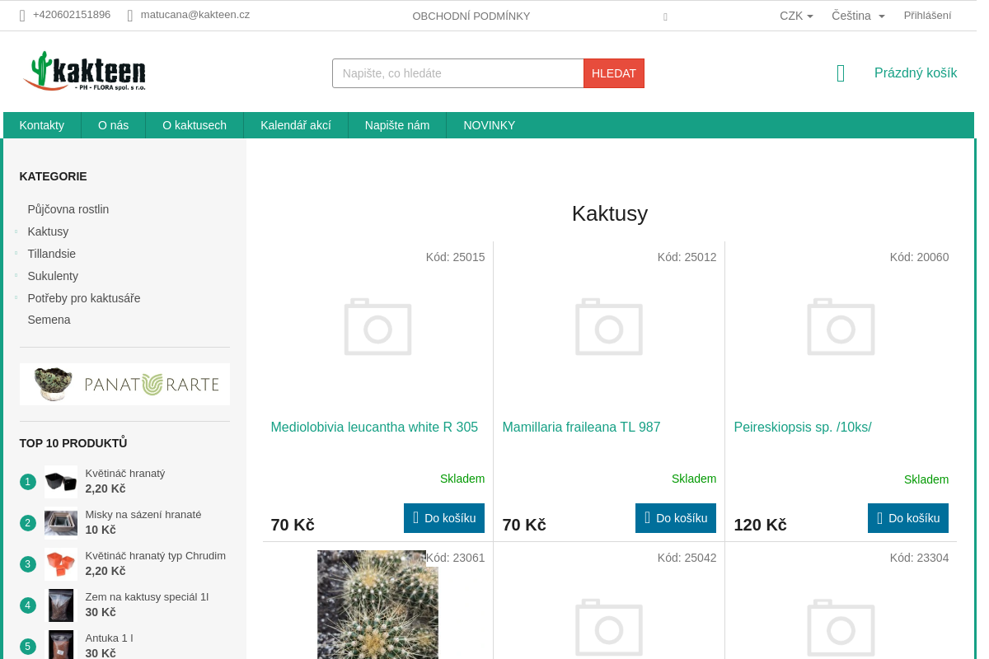989x659 pixels.
Task: Click the search input field
Action: (x=457, y=73)
